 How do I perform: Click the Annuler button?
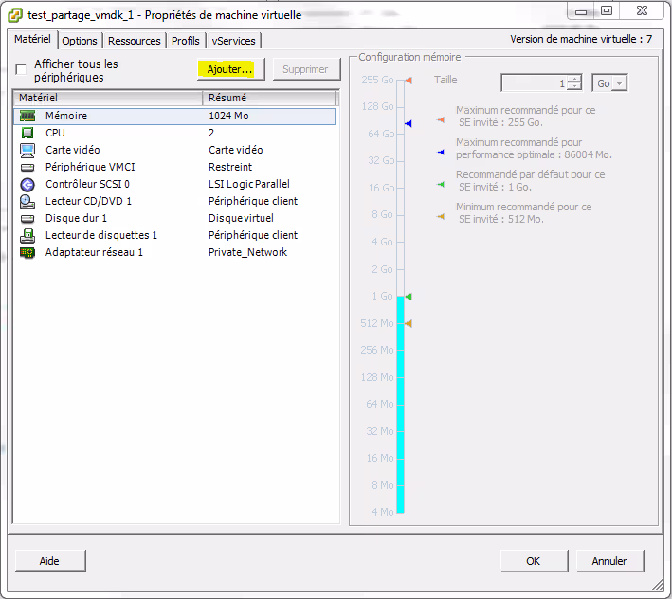(609, 561)
